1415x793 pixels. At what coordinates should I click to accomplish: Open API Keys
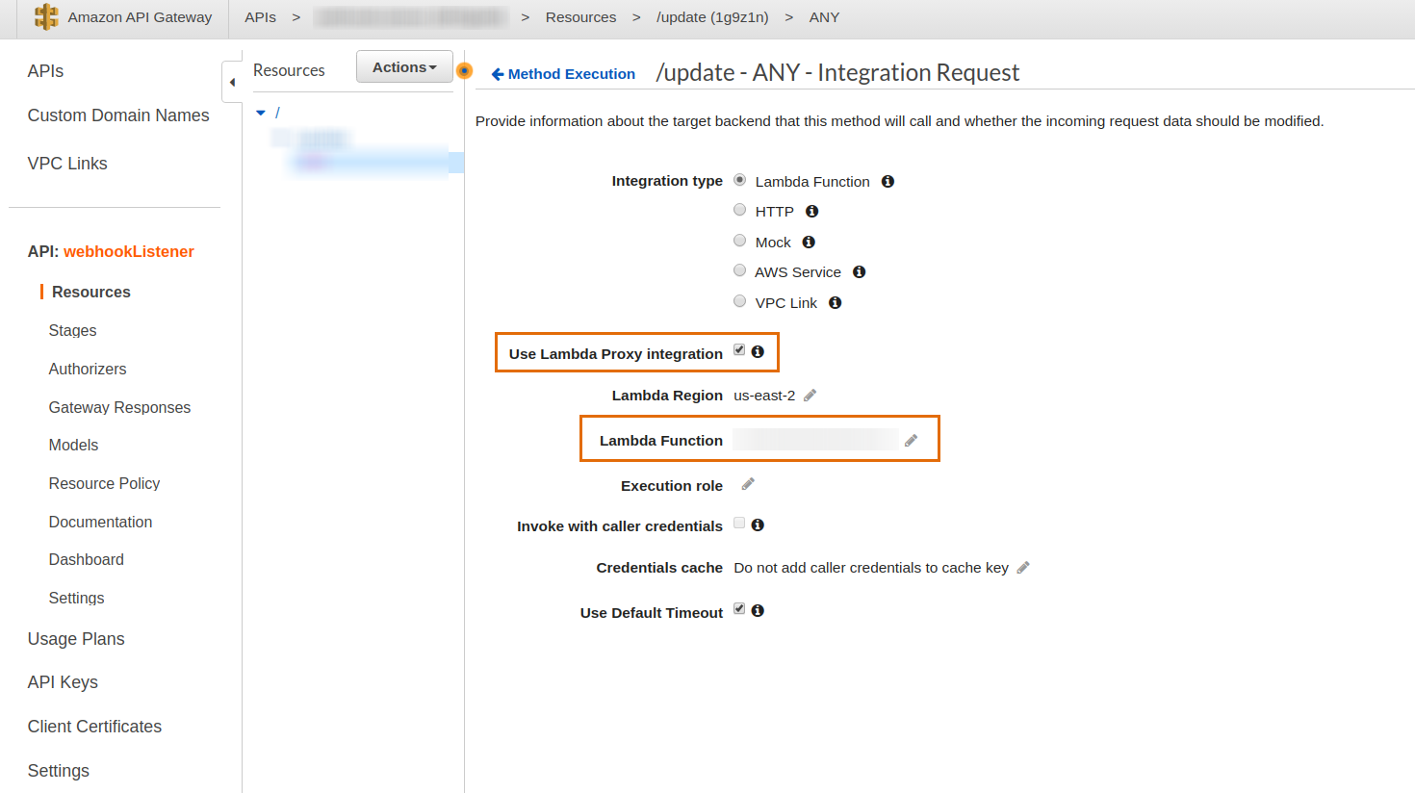coord(63,682)
